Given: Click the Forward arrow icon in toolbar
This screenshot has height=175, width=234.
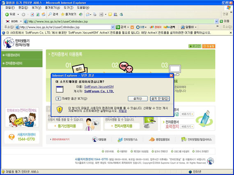Looking at the screenshot, I should tap(23, 14).
